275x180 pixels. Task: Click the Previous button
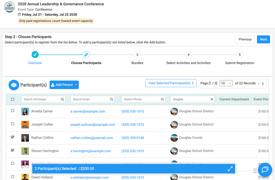(245, 39)
